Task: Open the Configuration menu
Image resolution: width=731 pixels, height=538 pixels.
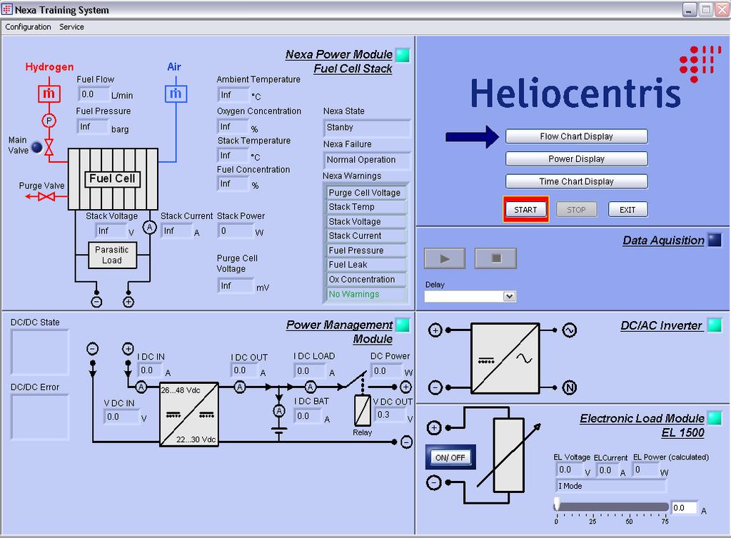Action: coord(28,27)
